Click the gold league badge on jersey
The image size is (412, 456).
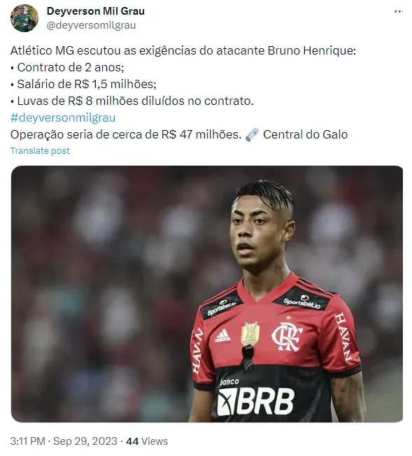[250, 334]
